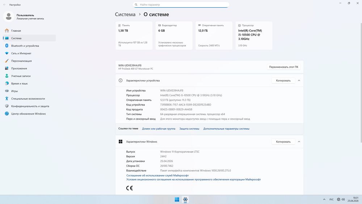Click info icon beside Характеристики устройства

(x=121, y=80)
